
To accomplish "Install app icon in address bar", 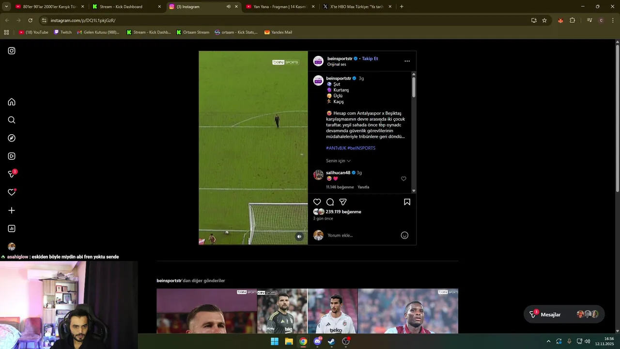I will 534,20.
